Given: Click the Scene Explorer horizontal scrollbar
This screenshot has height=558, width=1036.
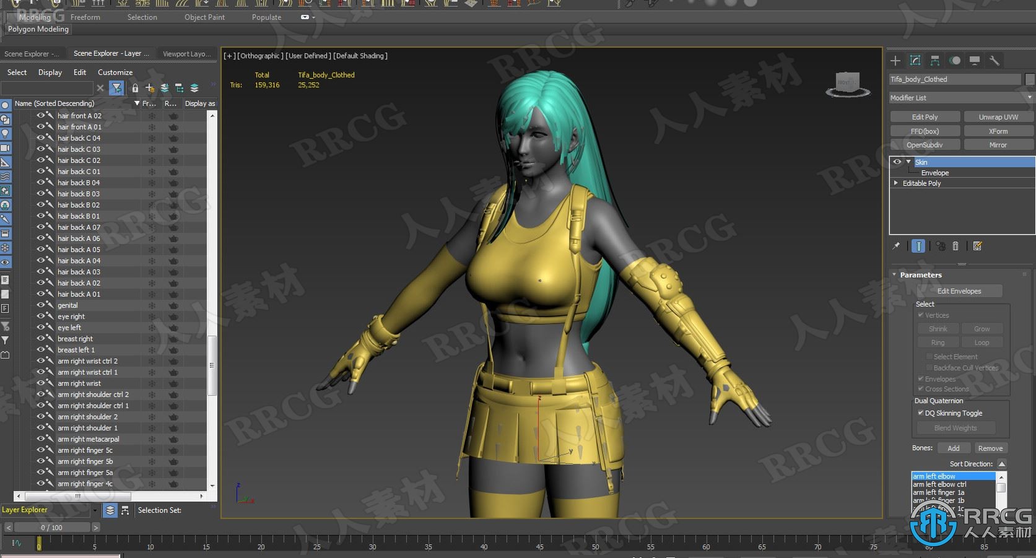Looking at the screenshot, I should pos(78,496).
